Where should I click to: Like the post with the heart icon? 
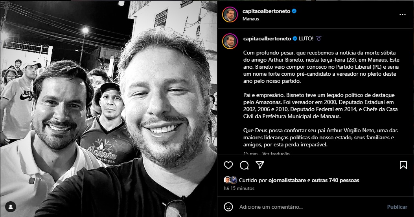(x=228, y=165)
